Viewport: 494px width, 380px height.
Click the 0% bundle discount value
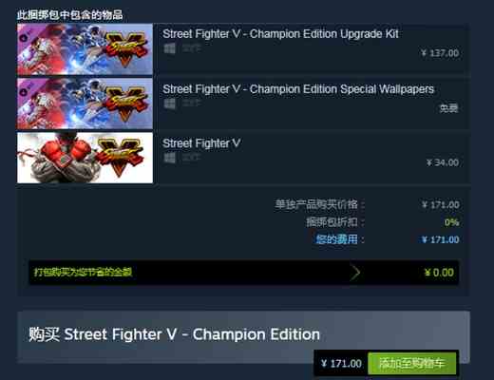point(451,222)
